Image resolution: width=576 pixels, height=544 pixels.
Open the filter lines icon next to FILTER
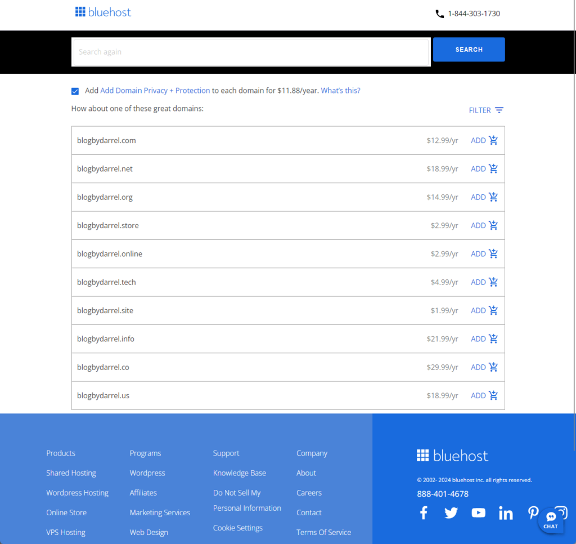tap(499, 110)
